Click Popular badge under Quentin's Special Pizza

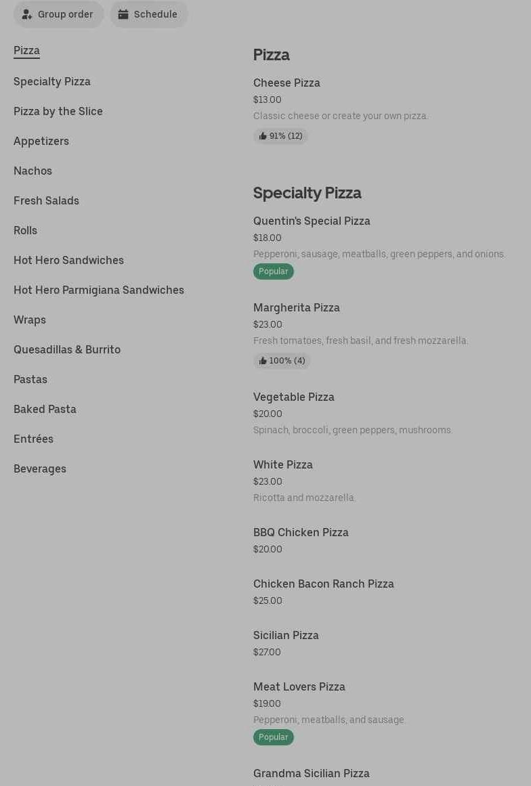point(274,271)
